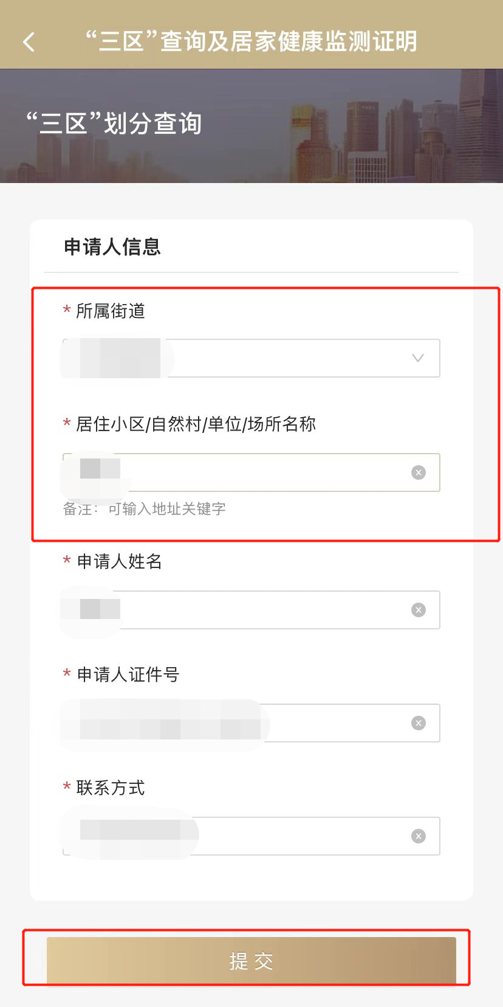503x1007 pixels.
Task: Clear the 申请人证件号 field with its x icon
Action: click(419, 723)
